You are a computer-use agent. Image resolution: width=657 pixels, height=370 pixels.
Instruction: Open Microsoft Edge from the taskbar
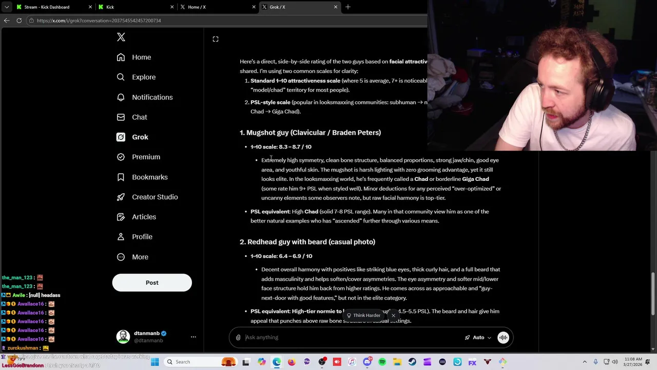[277, 362]
